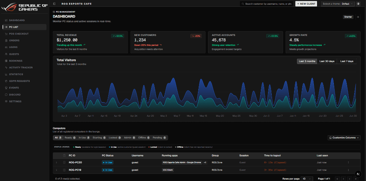Click the Statistics bar chart icon
The height and width of the screenshot is (181, 366).
click(x=6, y=74)
